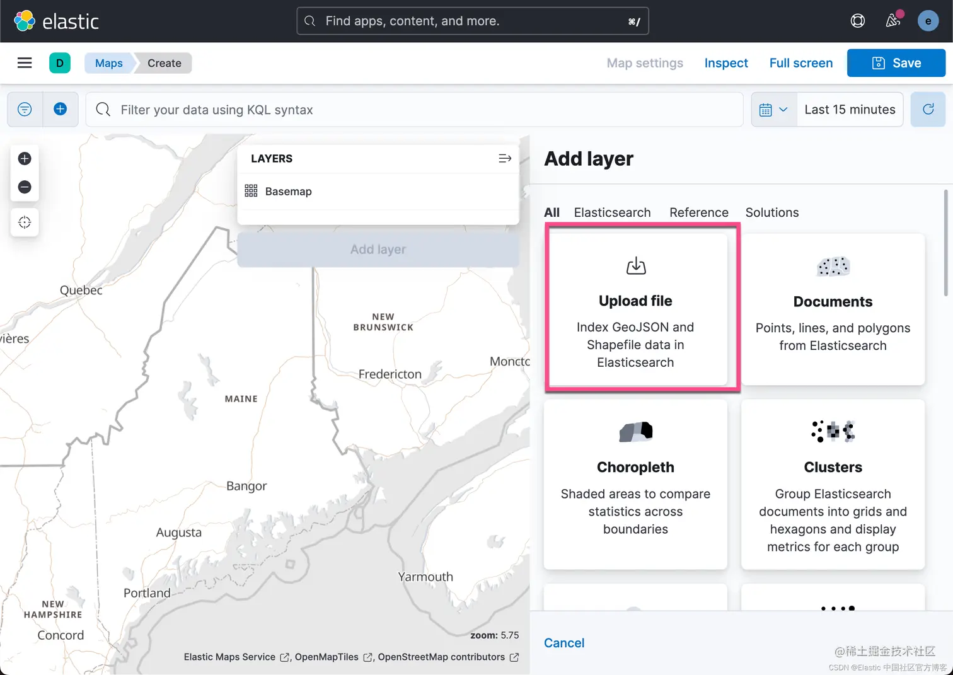Viewport: 953px width, 675px height.
Task: Focus the global search field
Action: pyautogui.click(x=473, y=21)
